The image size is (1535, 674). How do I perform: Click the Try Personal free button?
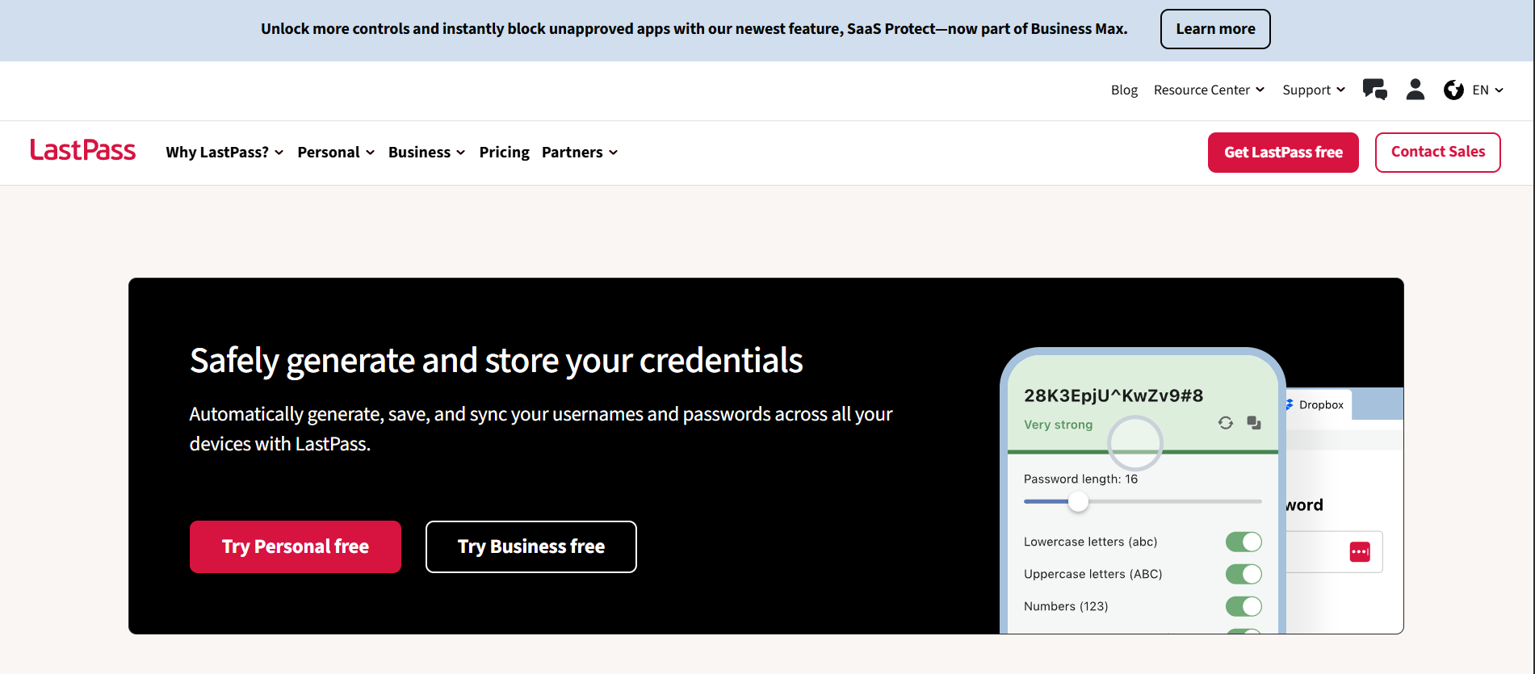tap(296, 546)
